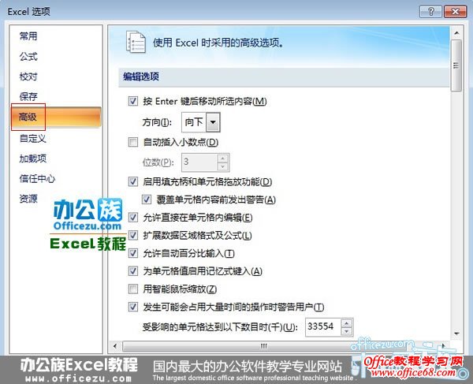Screen dimensions: 473x384
Task: Click the 编辑选项 section header
Action: (x=284, y=76)
